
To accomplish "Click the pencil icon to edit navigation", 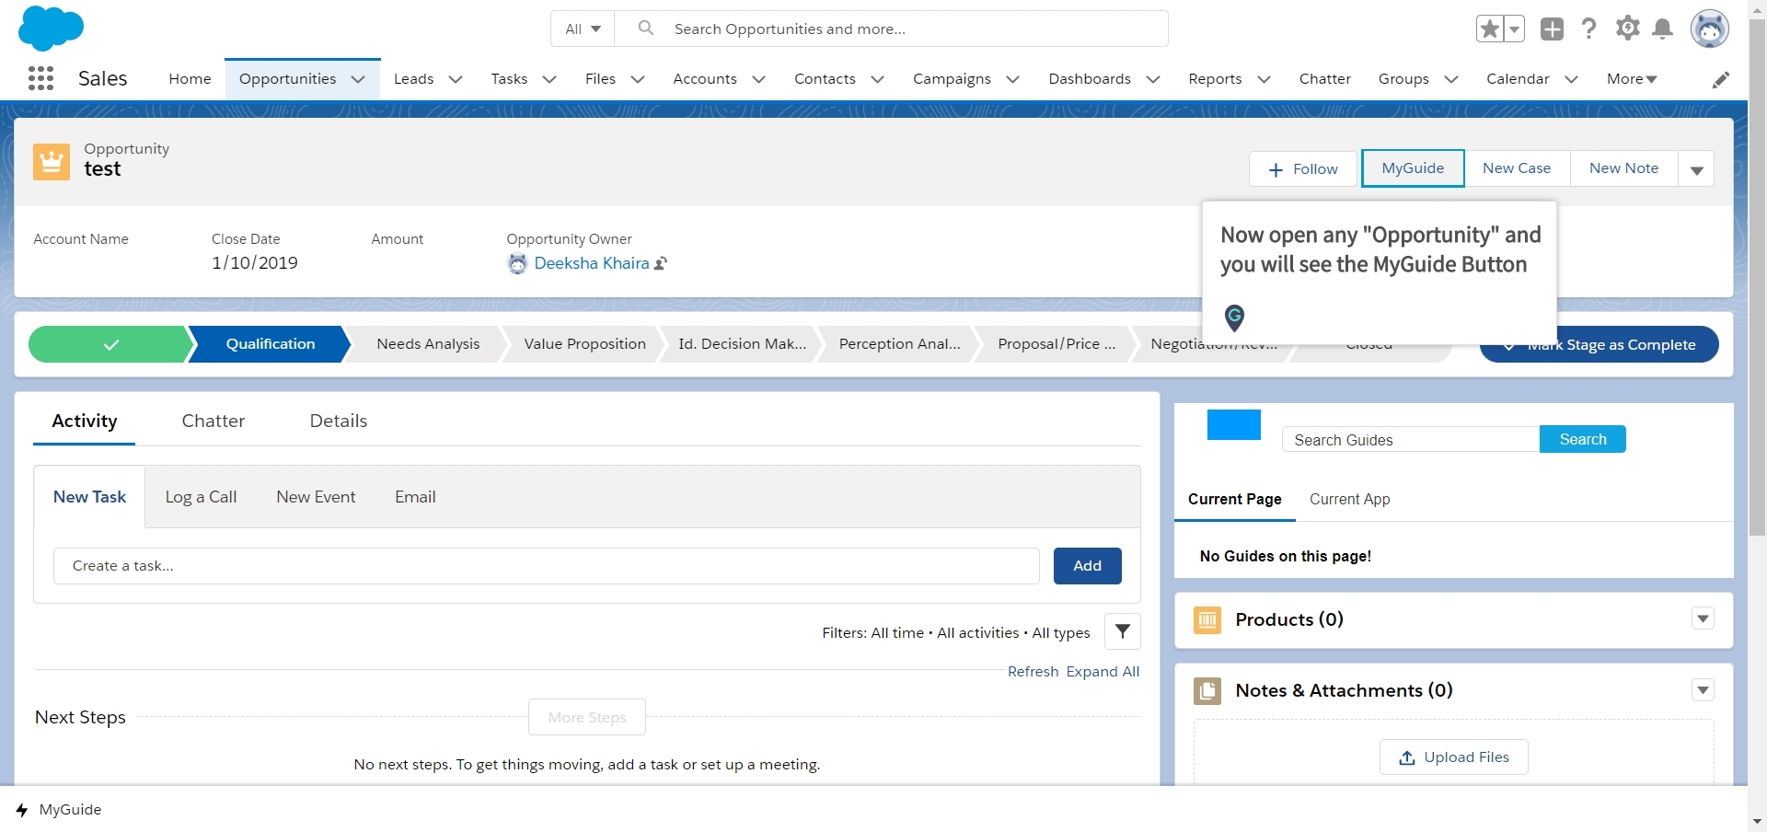I will click(1720, 80).
